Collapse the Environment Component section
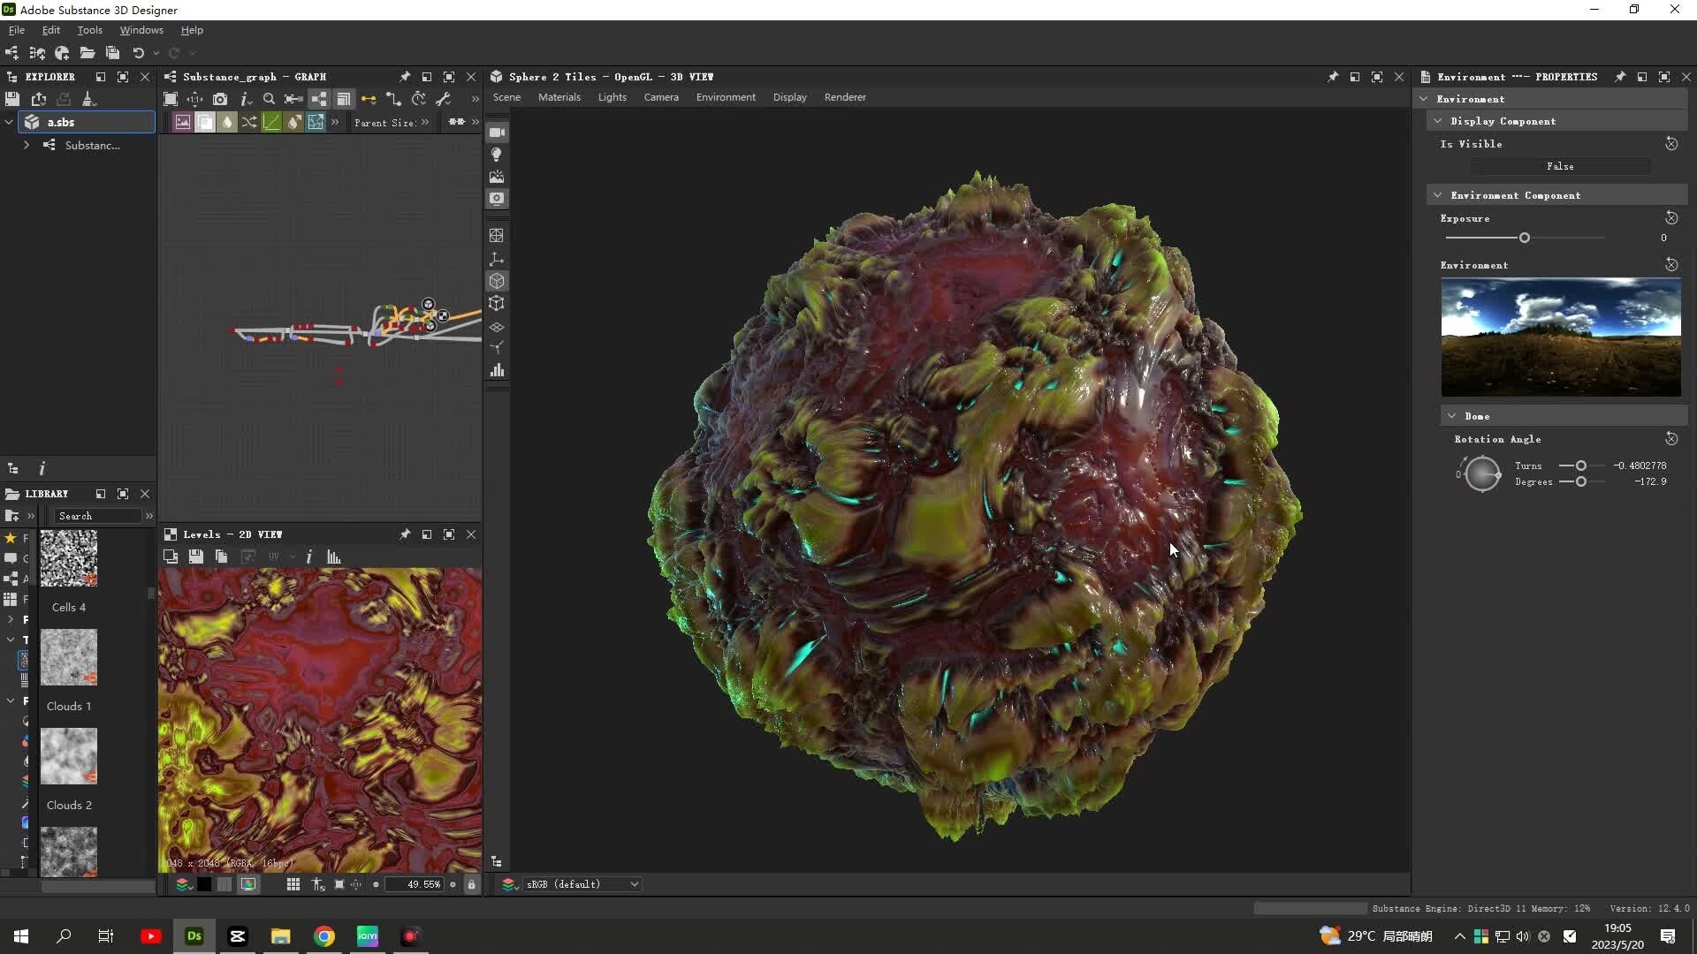 pyautogui.click(x=1439, y=194)
